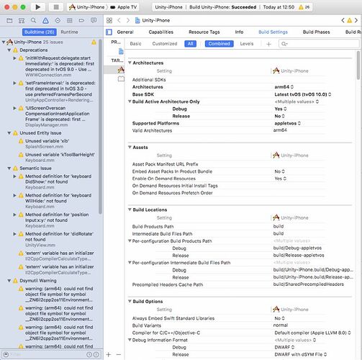Open the Info tab

(239, 32)
